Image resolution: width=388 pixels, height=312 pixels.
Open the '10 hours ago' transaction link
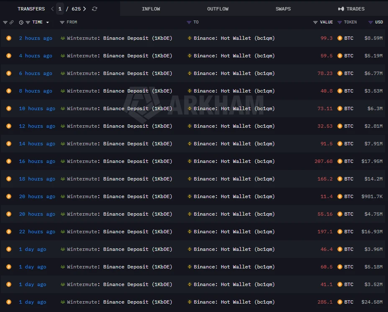(37, 108)
